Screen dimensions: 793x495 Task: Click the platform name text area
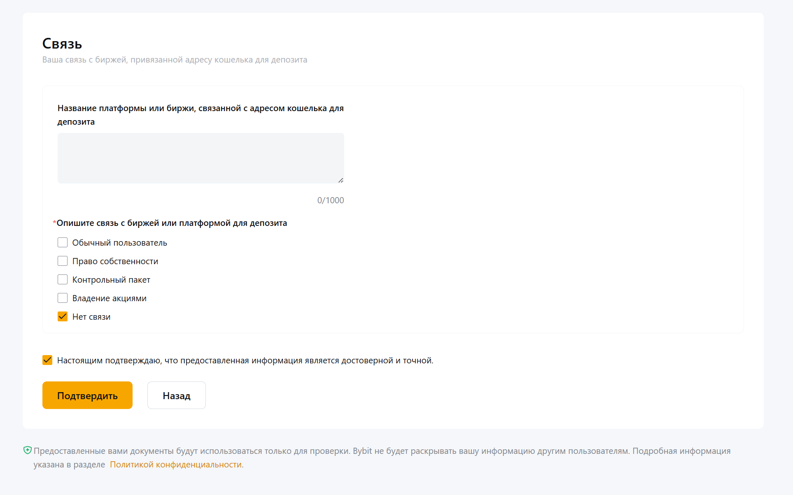[201, 158]
